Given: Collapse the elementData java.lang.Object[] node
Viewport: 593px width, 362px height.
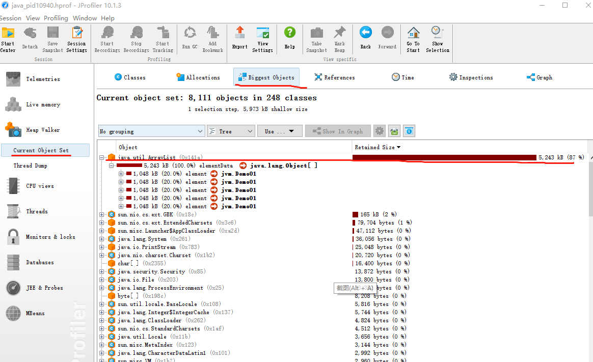Looking at the screenshot, I should (111, 165).
